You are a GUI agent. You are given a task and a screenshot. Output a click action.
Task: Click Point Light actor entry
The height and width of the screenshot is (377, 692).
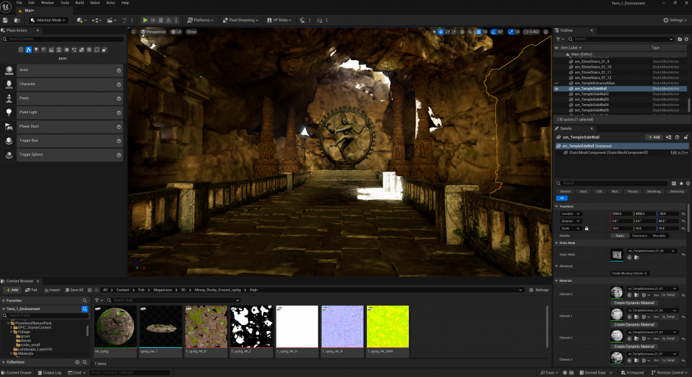coord(62,112)
